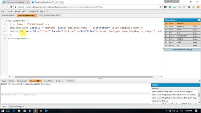Image resolution: width=201 pixels, height=113 pixels.
Task: Create the HELPER bundle file
Action: tap(195, 30)
